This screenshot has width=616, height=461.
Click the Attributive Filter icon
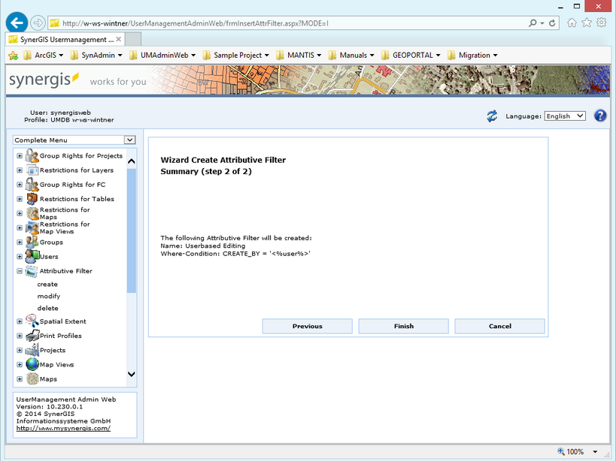pos(30,270)
